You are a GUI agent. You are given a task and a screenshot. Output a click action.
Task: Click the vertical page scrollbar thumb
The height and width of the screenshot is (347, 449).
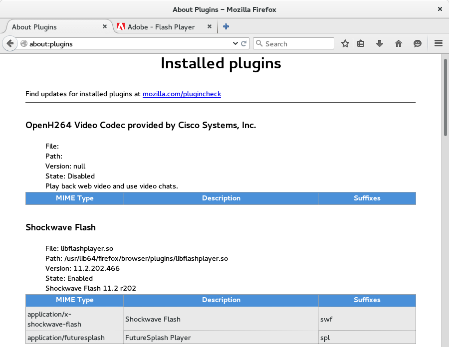[x=445, y=97]
